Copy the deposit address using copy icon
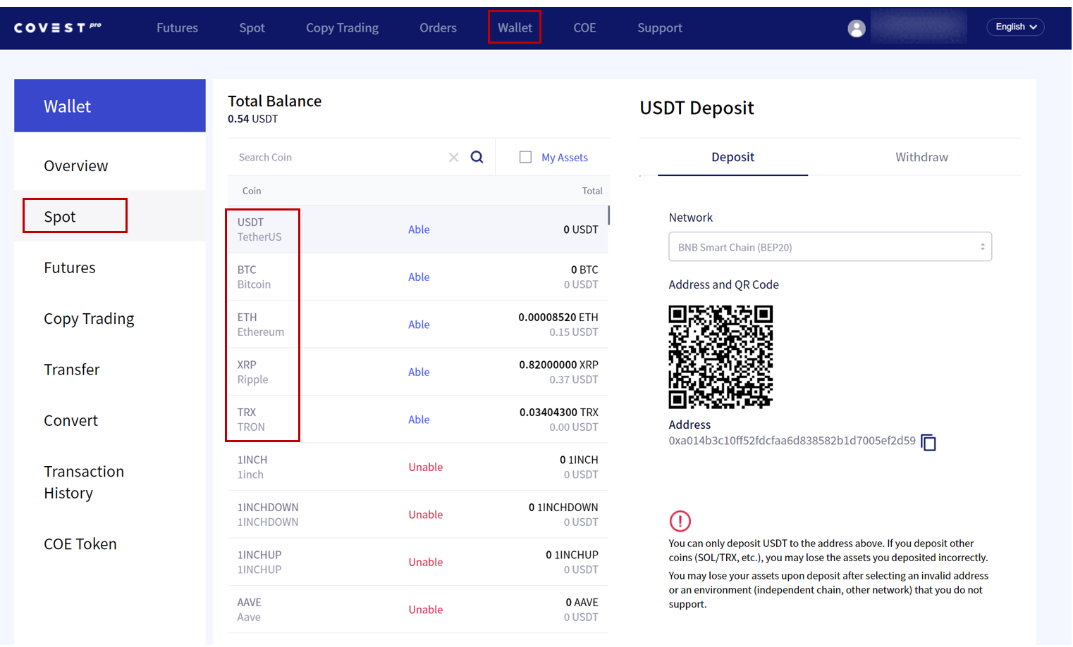This screenshot has width=1073, height=647. [928, 442]
